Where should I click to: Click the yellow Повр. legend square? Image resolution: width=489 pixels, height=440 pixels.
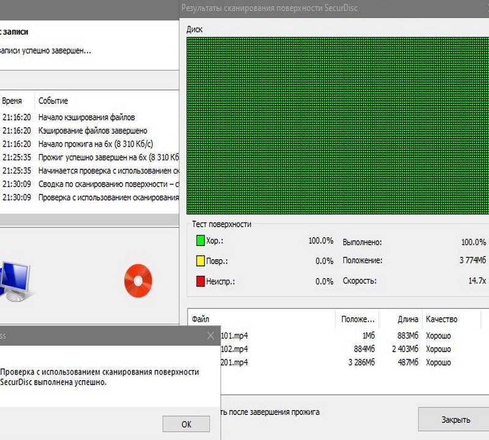200,261
